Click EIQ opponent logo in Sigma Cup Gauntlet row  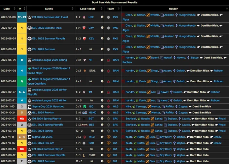pos(85,107)
